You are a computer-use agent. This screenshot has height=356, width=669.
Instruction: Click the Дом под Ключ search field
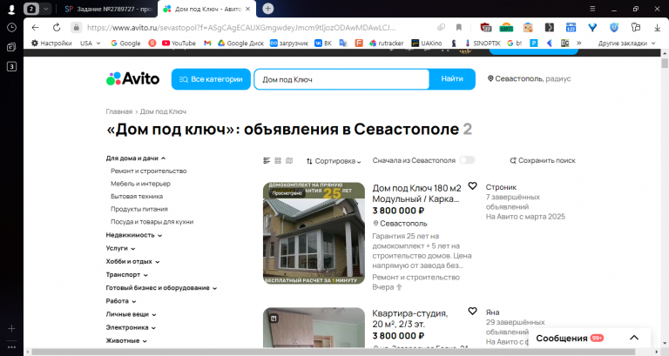point(341,79)
